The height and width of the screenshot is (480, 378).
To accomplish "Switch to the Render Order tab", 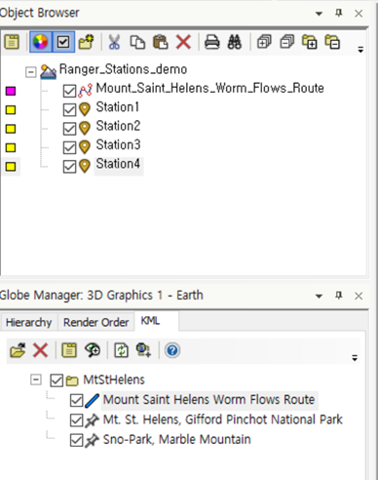I will pos(96,322).
